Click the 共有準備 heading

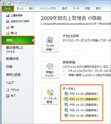[69, 62]
